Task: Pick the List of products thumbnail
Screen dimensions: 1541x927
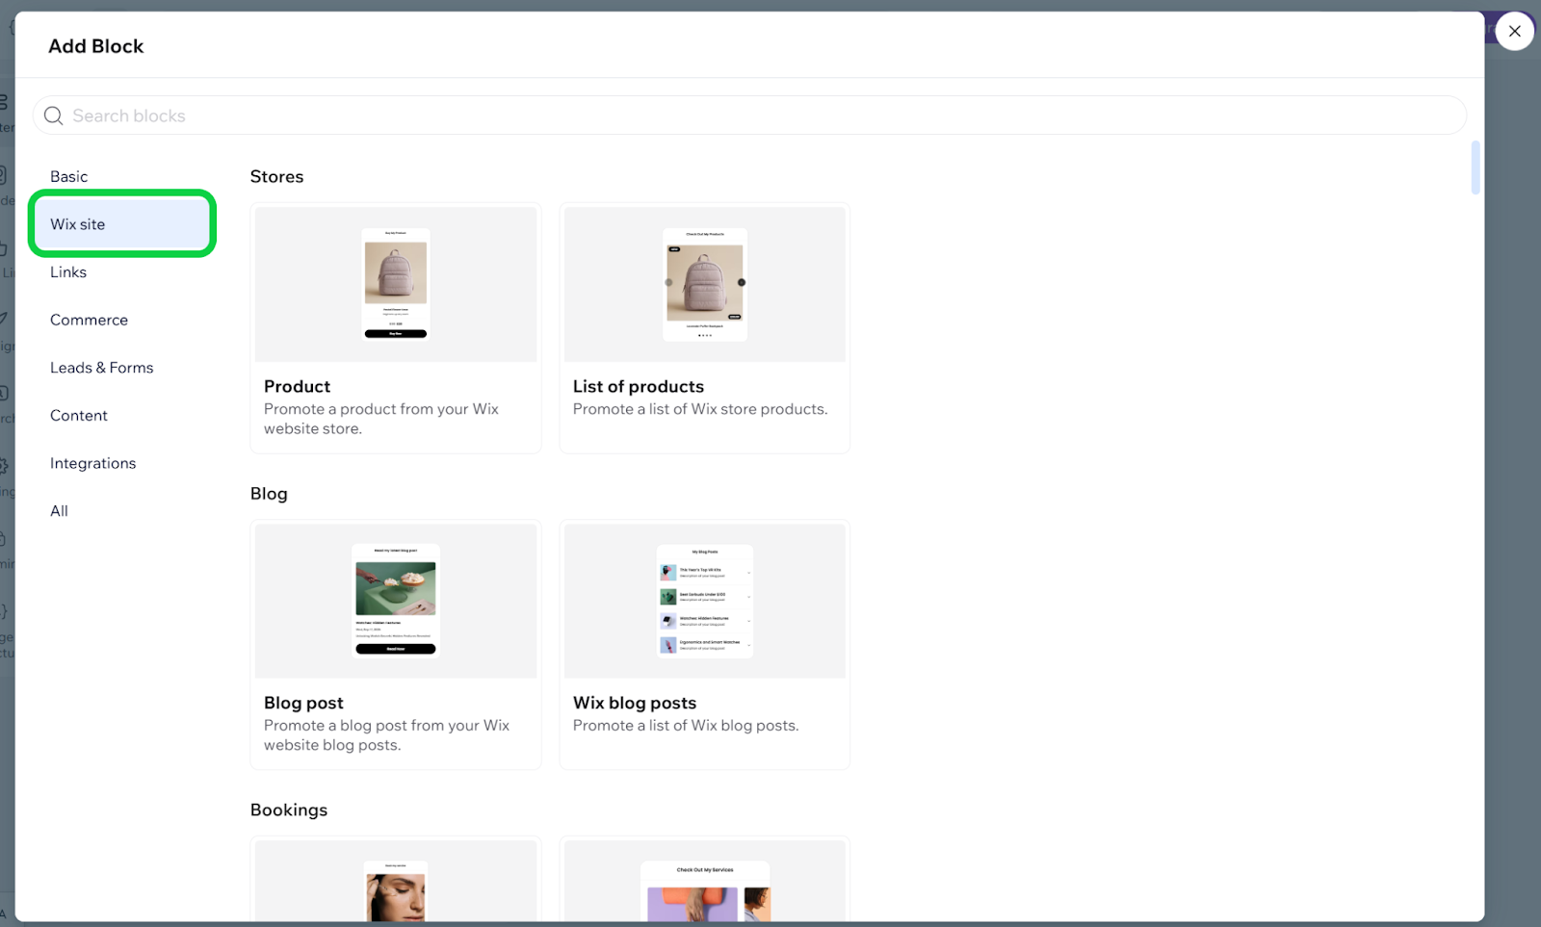Action: pos(704,284)
